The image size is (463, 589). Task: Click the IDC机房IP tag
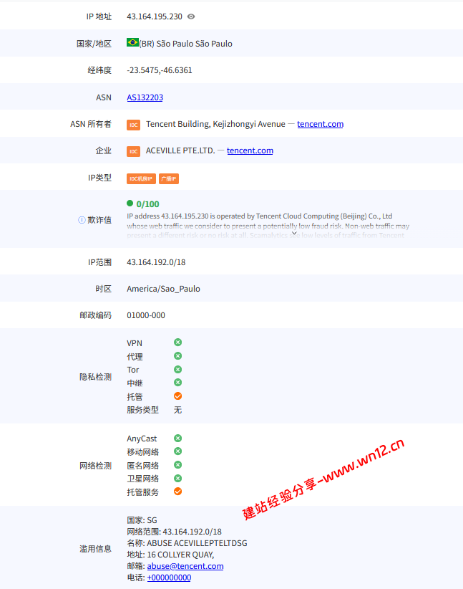point(141,179)
